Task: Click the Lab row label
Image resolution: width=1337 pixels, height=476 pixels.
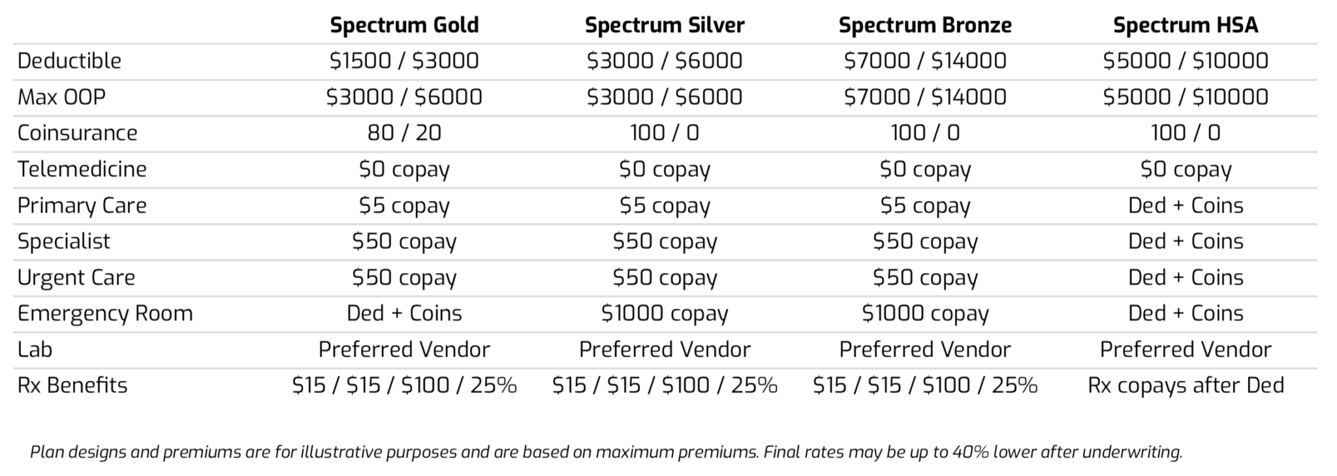Action: point(35,350)
